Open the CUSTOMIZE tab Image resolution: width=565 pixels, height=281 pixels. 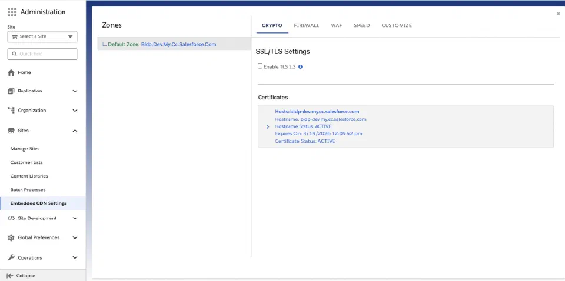tap(397, 25)
